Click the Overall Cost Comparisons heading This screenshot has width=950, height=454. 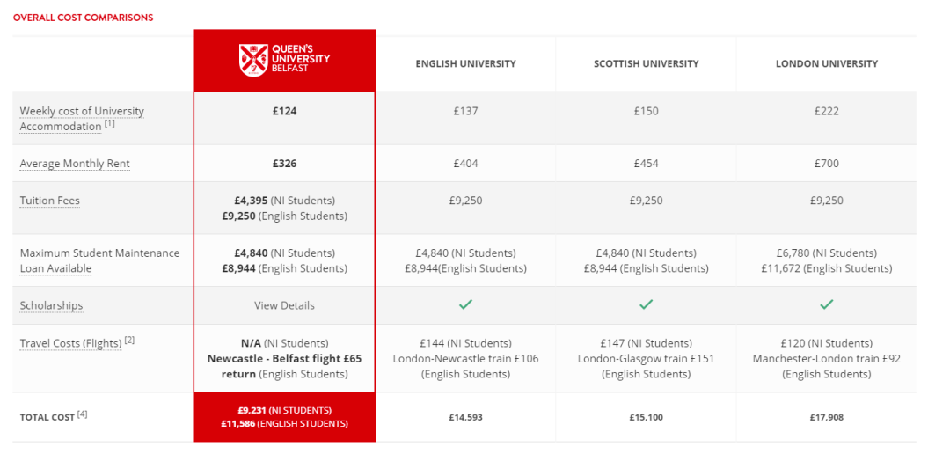pyautogui.click(x=83, y=18)
